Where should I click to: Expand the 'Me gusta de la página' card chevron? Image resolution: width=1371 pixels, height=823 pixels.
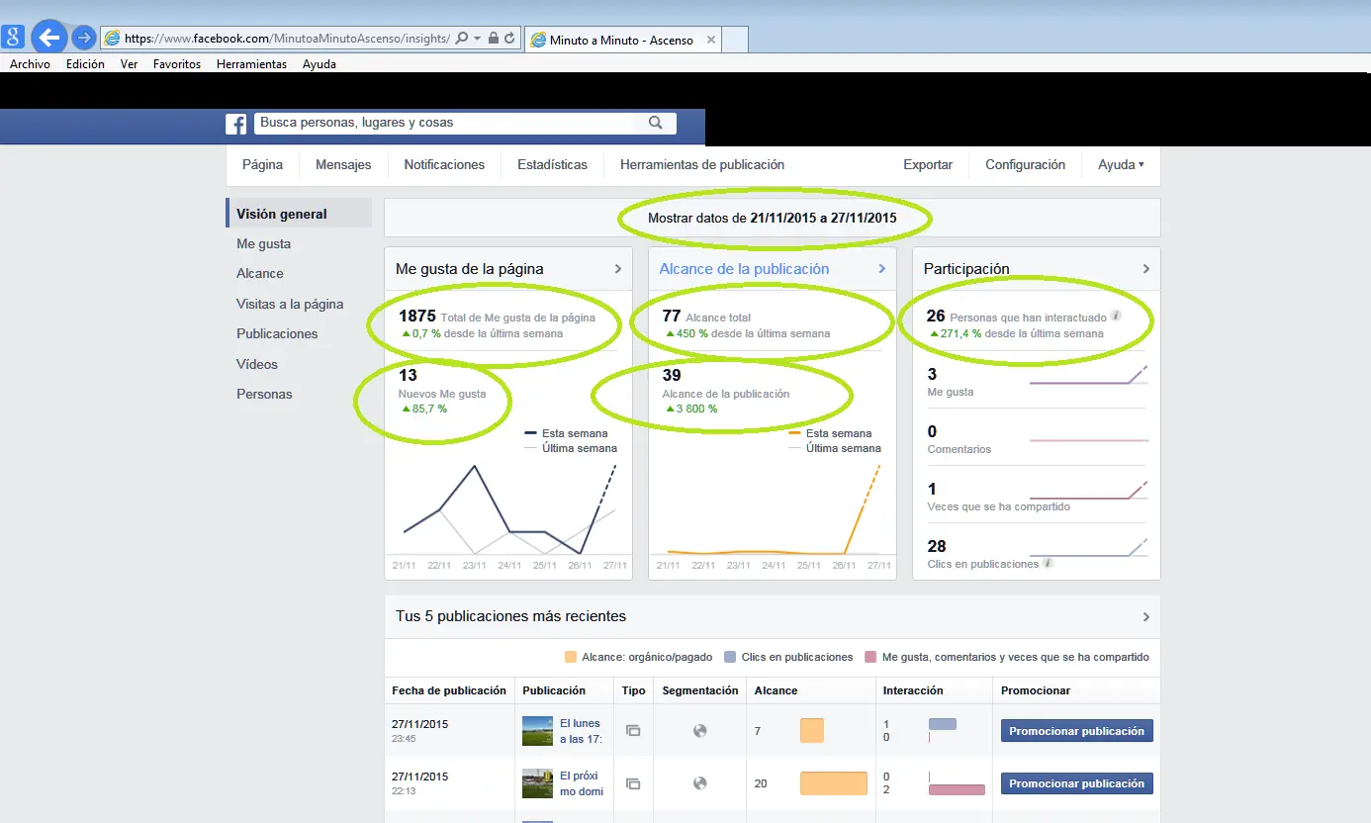click(617, 269)
